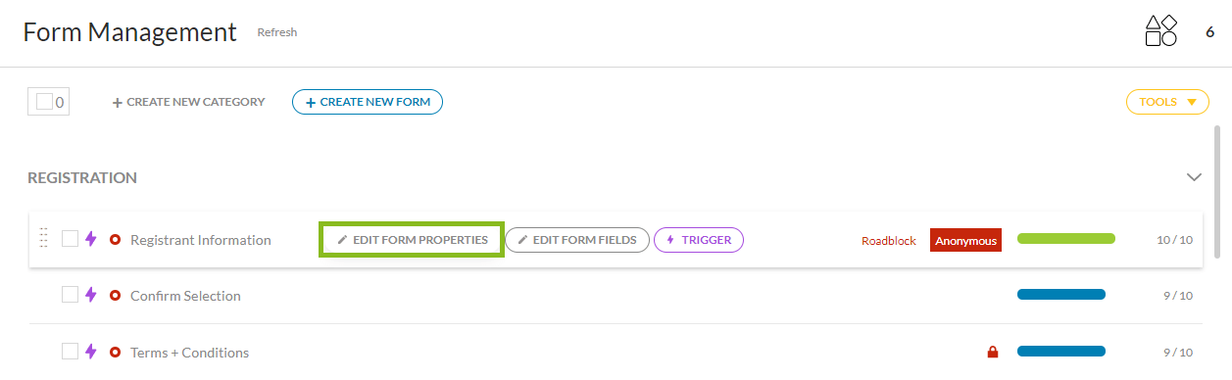Image resolution: width=1232 pixels, height=380 pixels.
Task: Click the red circle status icon for Confirm Selection
Action: point(115,296)
